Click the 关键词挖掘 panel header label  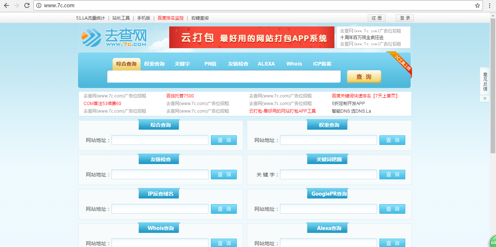pos(327,159)
